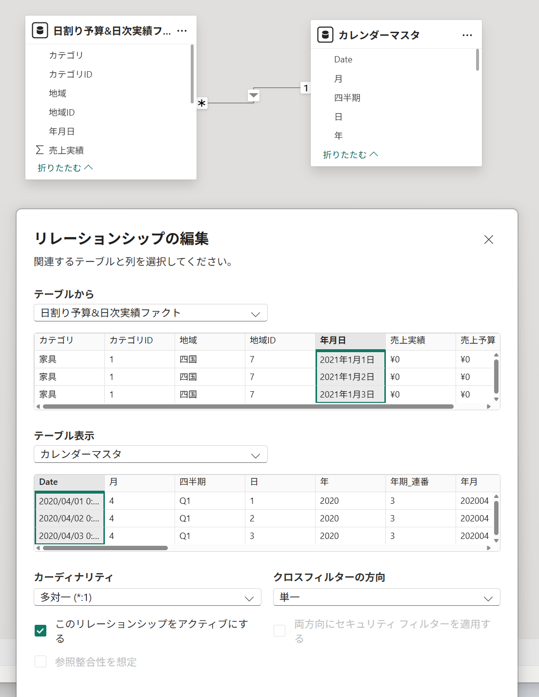The height and width of the screenshot is (697, 539).
Task: Click the relationship filter direction arrow
Action: tap(254, 95)
